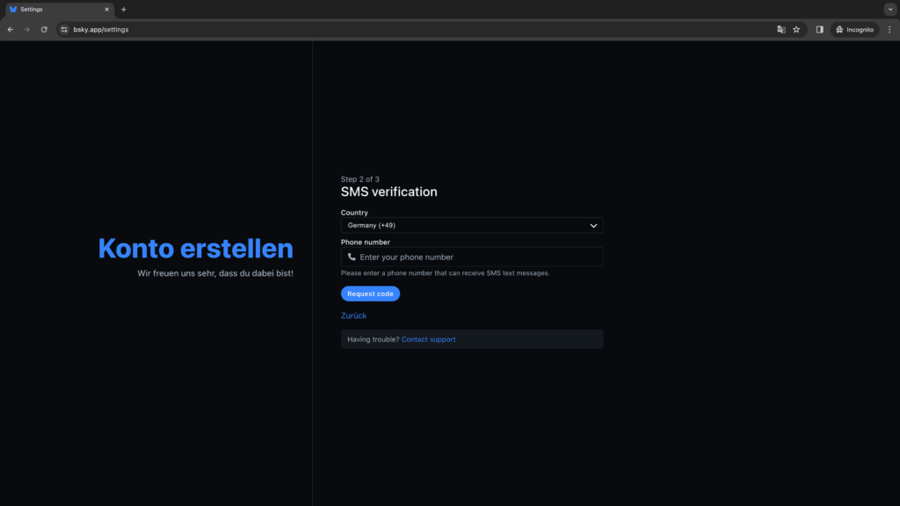This screenshot has height=506, width=900.
Task: Click the translate page icon
Action: pos(781,29)
